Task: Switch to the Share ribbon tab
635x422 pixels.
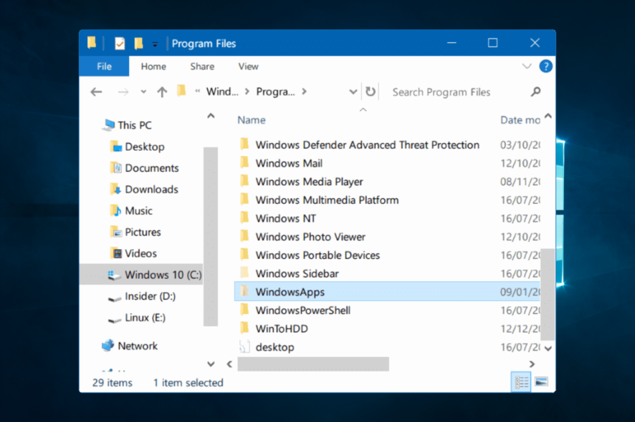Action: (202, 67)
